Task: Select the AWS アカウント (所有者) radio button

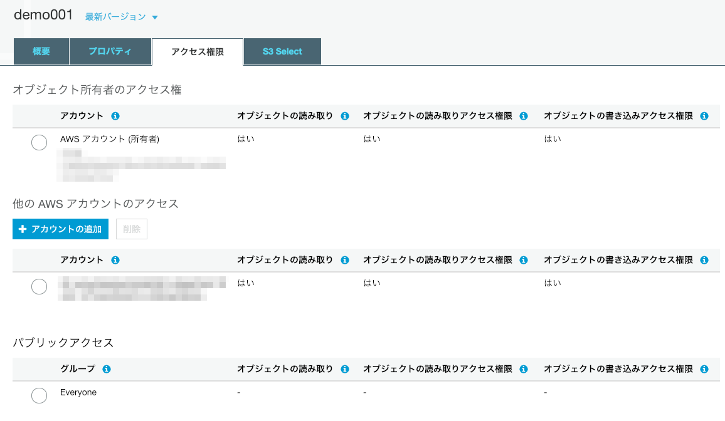Action: (x=39, y=142)
